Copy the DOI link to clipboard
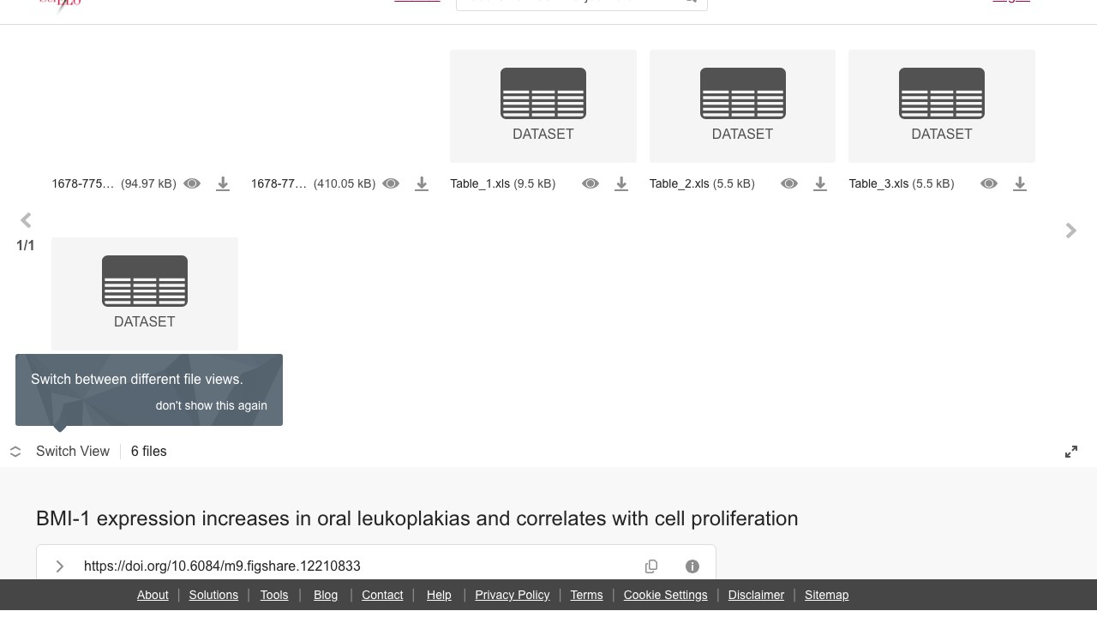This screenshot has width=1097, height=617. click(651, 566)
